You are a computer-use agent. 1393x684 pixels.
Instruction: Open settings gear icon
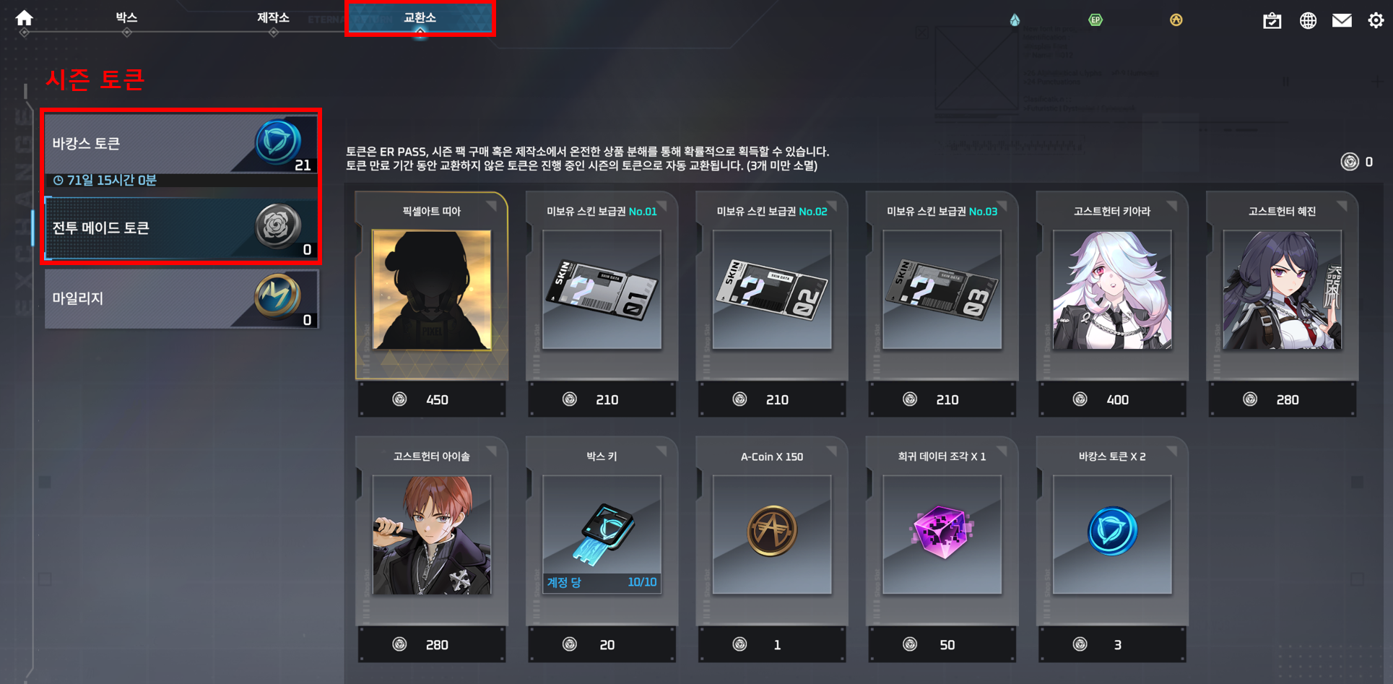pos(1376,20)
